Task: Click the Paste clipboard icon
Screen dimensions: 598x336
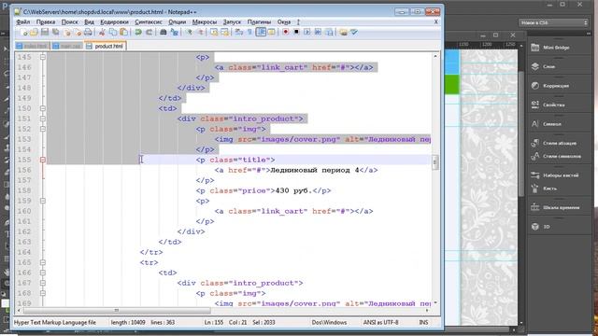Action: point(124,33)
